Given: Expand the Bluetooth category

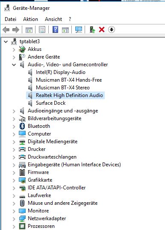Looking at the screenshot, I should point(14,127).
